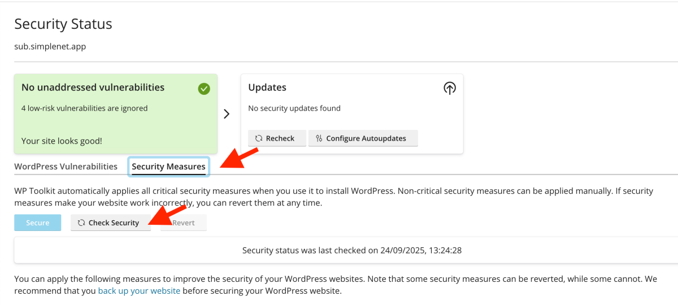Click the sub.simplenet.app domain text
This screenshot has height=305, width=678.
50,46
